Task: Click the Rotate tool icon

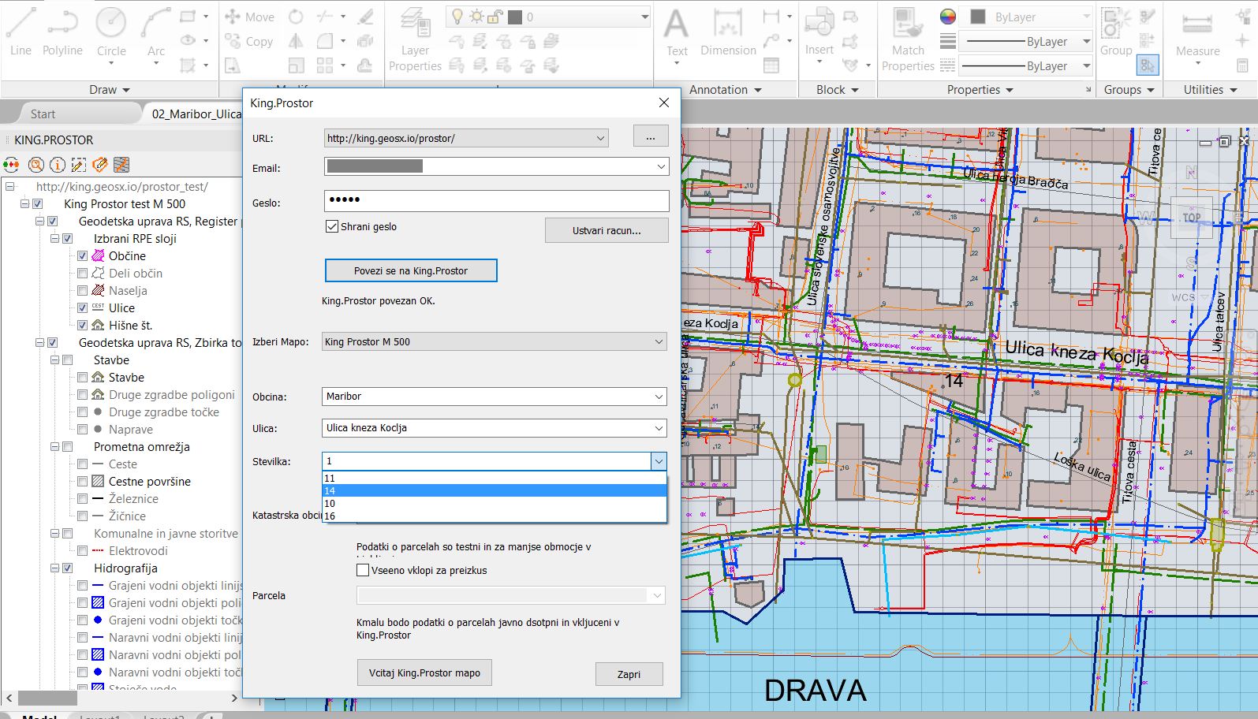Action: 296,17
